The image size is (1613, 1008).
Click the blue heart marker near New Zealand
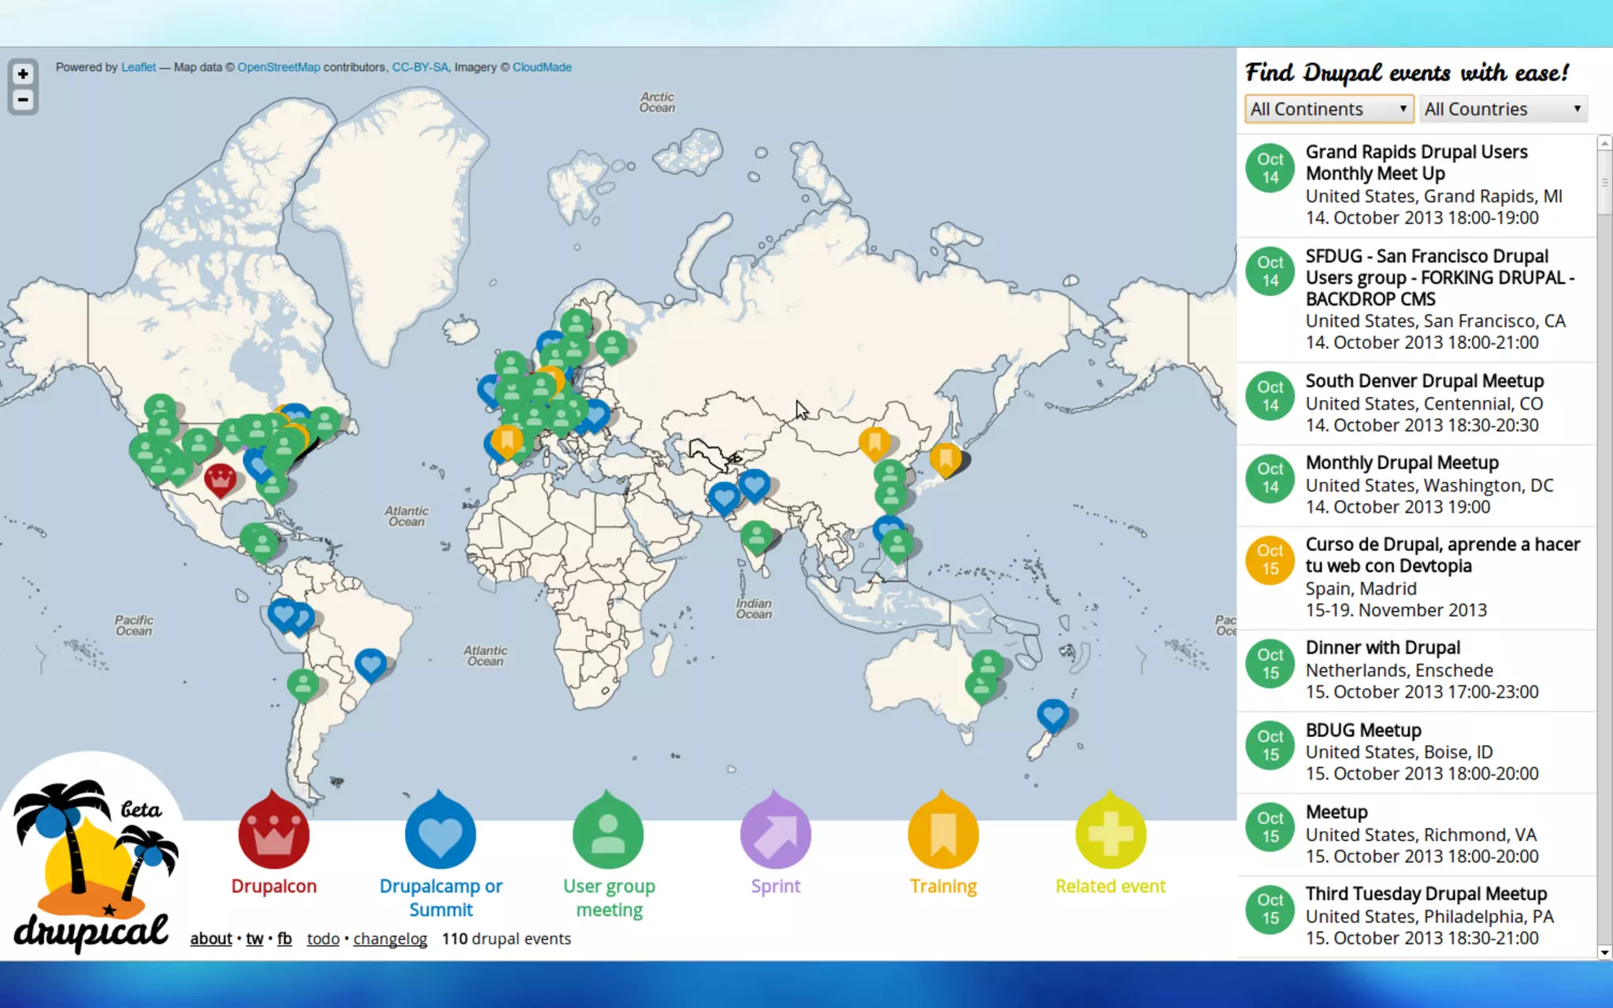[1052, 714]
